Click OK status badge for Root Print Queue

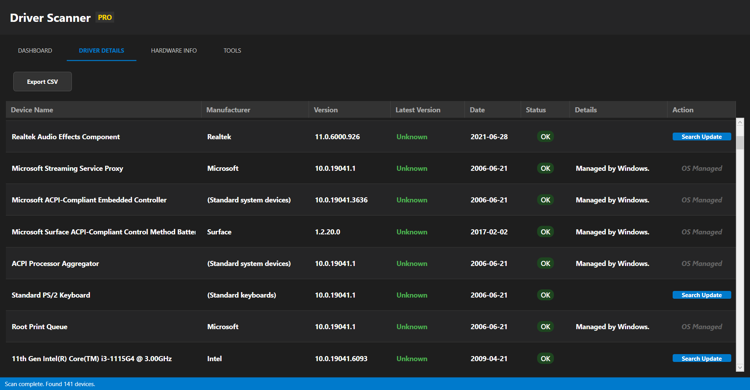click(545, 327)
